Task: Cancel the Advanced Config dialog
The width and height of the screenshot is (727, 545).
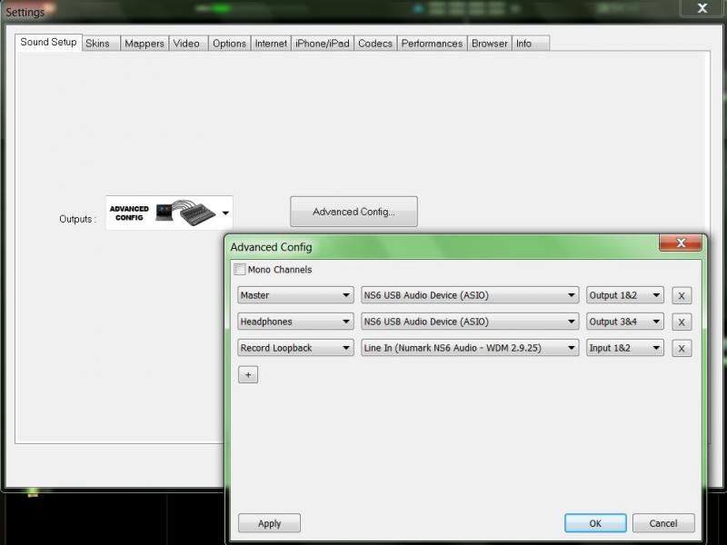Action: (x=663, y=523)
